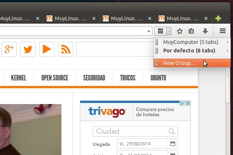Open the UBUNTU navigation link
Viewport: 233px width, 155px height.
click(158, 78)
